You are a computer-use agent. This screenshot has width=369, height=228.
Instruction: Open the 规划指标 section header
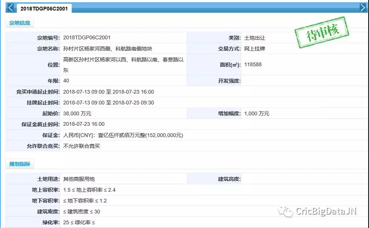pyautogui.click(x=20, y=164)
